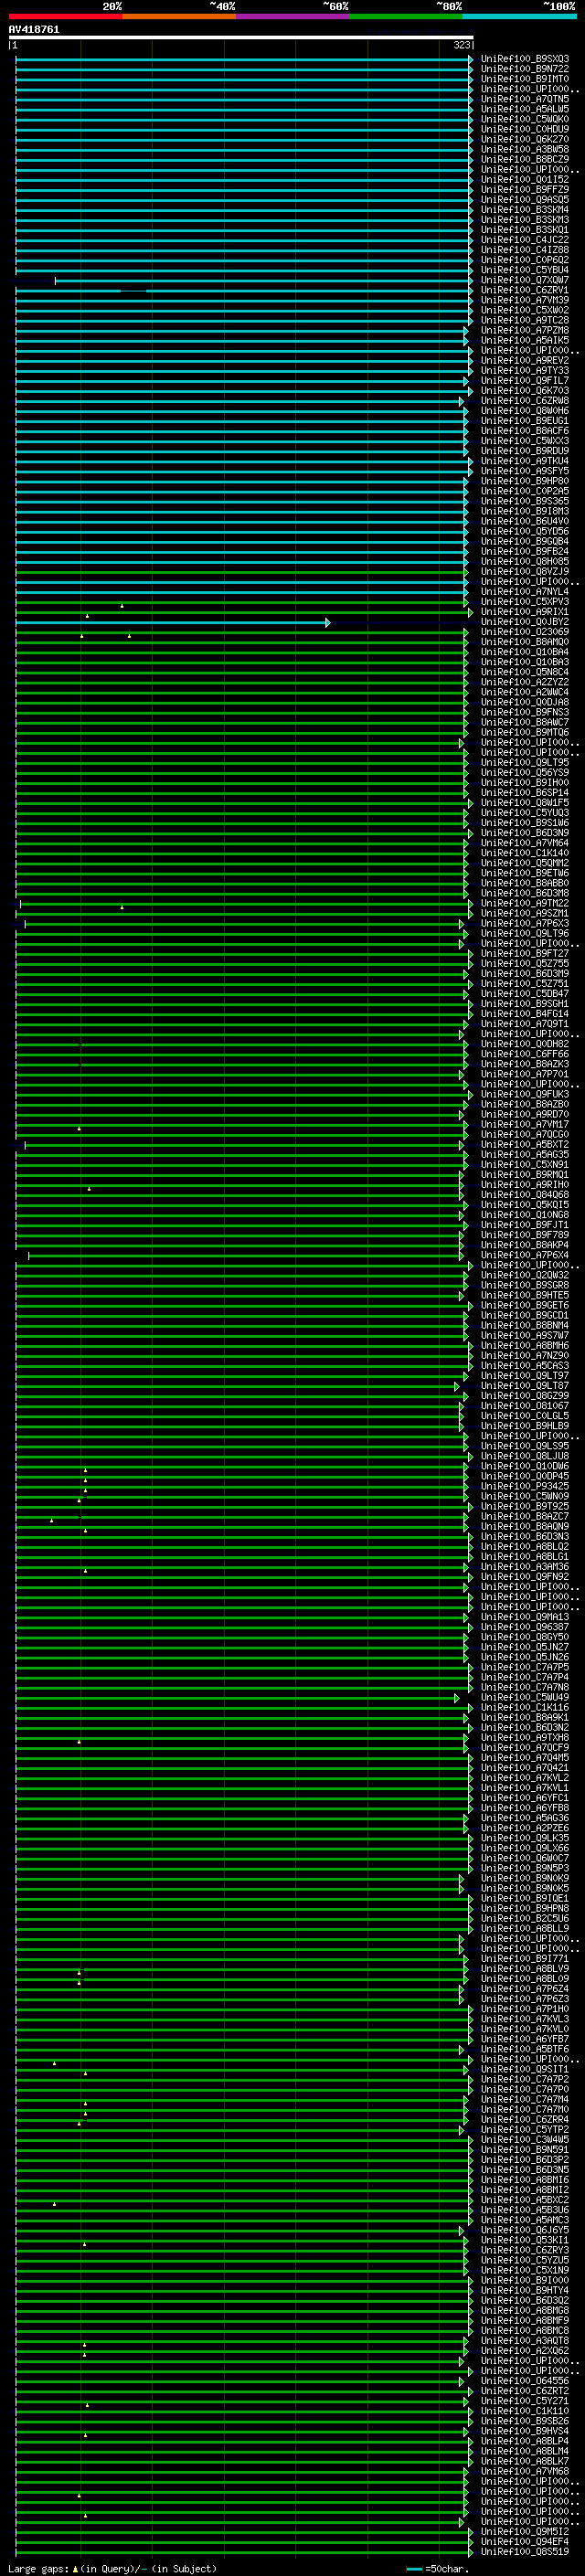Viewport: 585px width, 2576px height.
Task: Click the purple ~60% identity legend segment
Action: [292, 16]
